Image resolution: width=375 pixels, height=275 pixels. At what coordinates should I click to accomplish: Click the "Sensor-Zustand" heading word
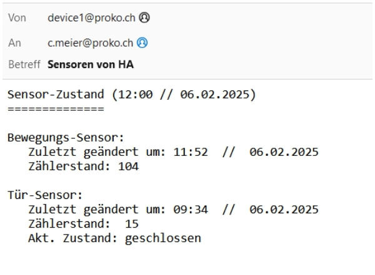coord(48,95)
